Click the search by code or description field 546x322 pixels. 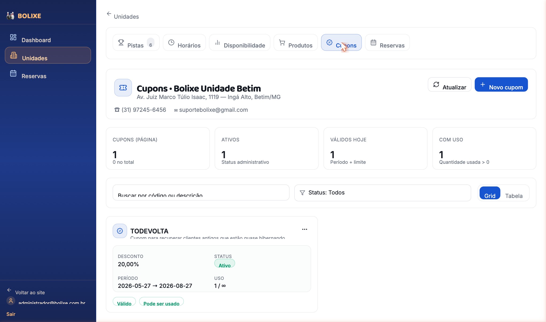click(201, 193)
